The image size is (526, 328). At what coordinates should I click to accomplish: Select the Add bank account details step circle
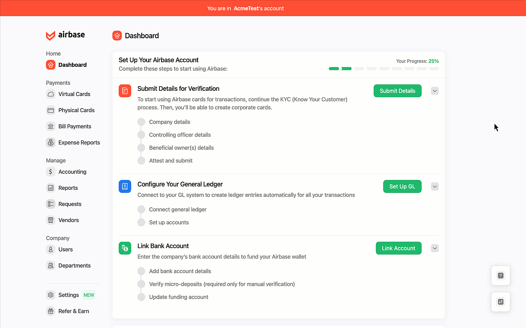(141, 271)
